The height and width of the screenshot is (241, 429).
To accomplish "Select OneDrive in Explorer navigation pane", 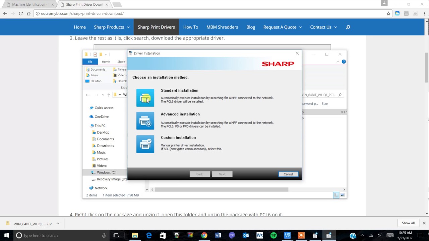I will coord(99,117).
